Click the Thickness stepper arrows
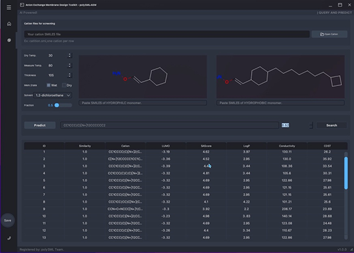Image resolution: width=354 pixels, height=253 pixels. coord(70,75)
